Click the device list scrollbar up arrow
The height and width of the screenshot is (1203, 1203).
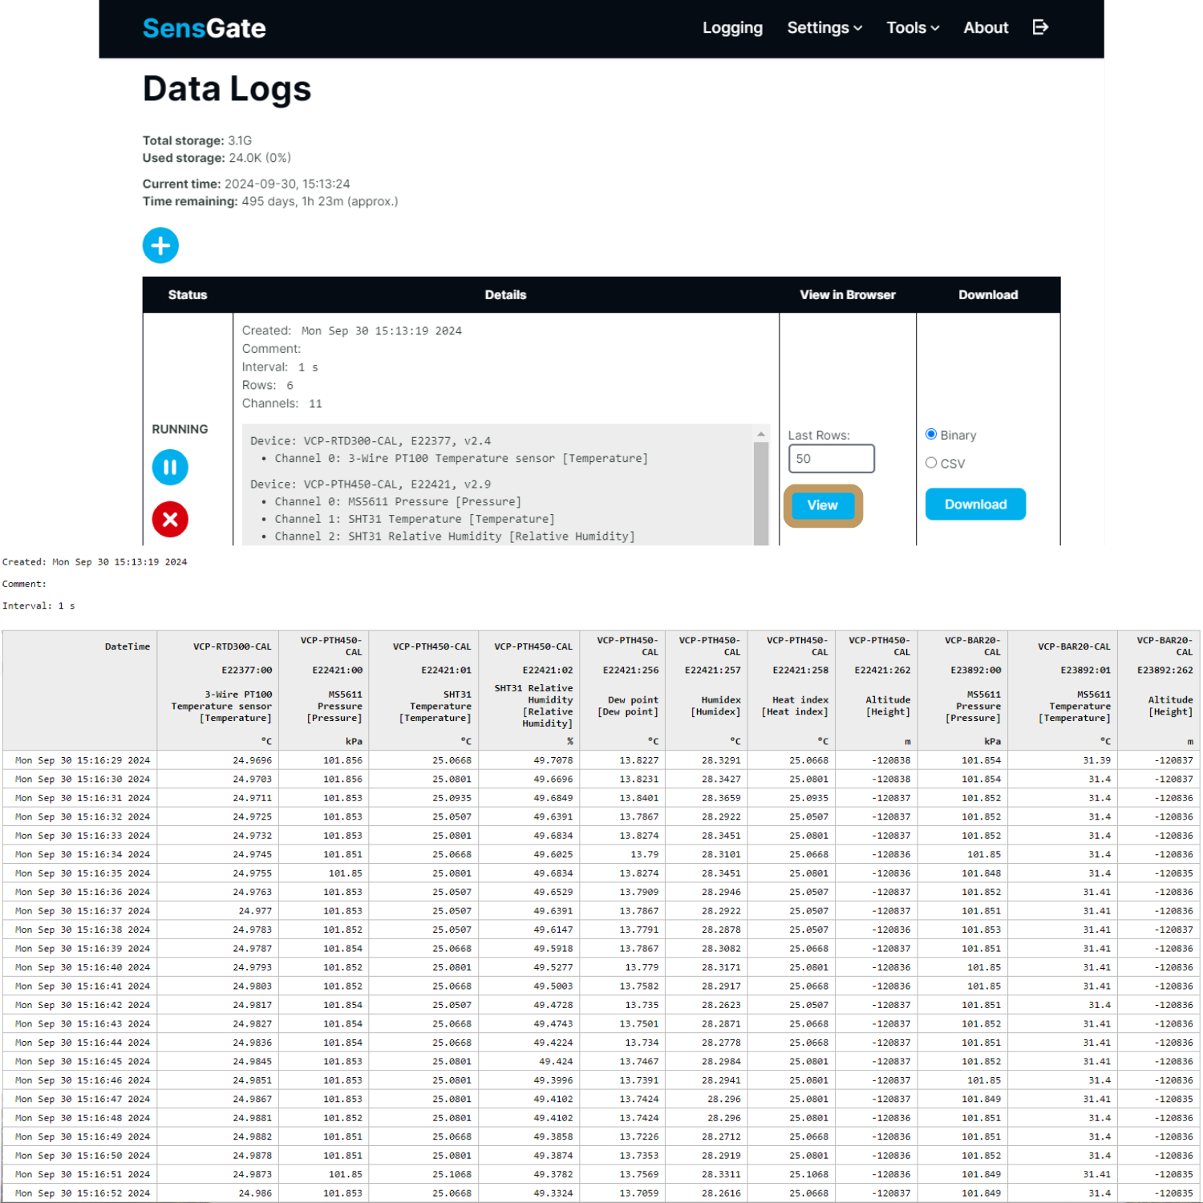click(x=760, y=434)
